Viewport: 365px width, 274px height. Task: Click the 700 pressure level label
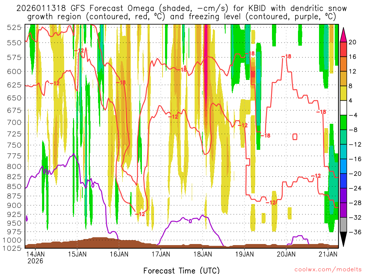click(14, 122)
